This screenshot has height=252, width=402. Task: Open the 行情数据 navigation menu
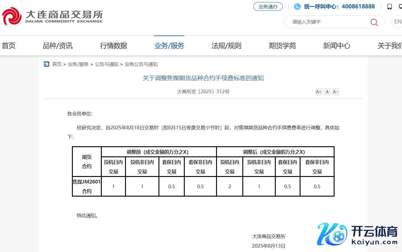click(113, 46)
